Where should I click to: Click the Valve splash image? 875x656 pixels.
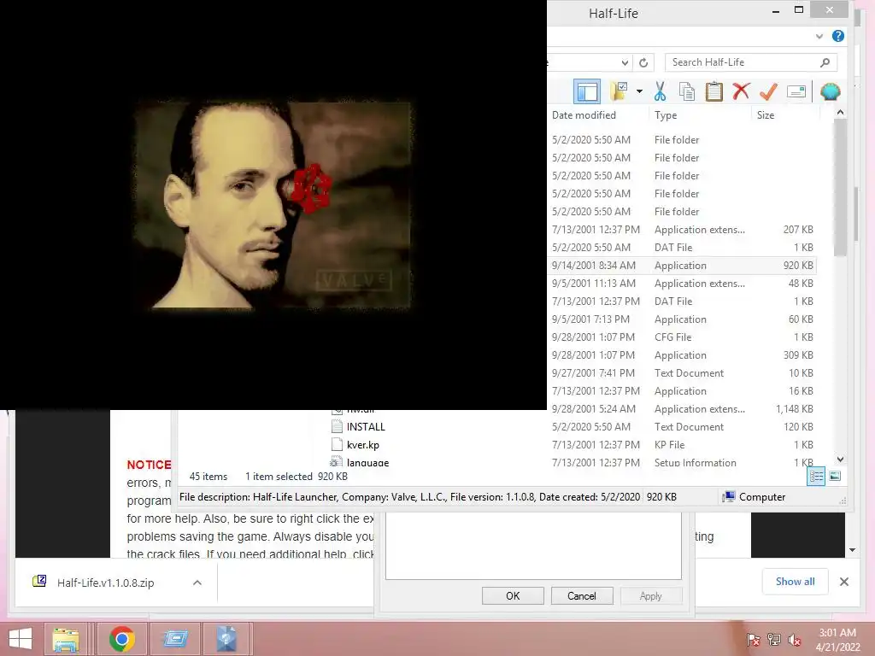(x=273, y=205)
